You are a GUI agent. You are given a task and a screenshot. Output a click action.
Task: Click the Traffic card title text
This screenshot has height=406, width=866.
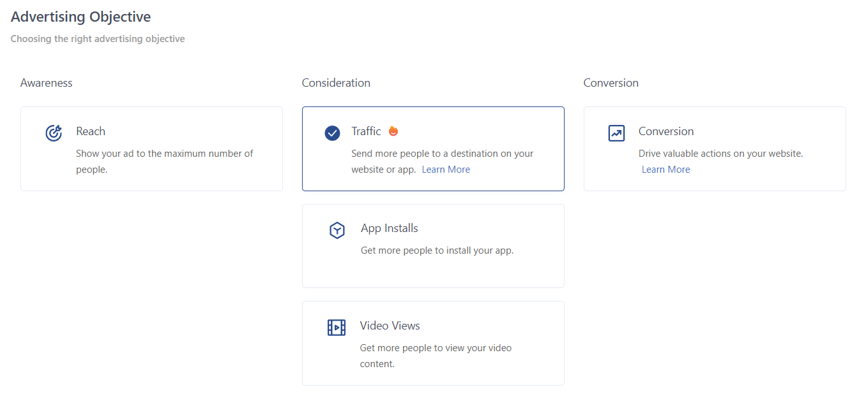(366, 131)
